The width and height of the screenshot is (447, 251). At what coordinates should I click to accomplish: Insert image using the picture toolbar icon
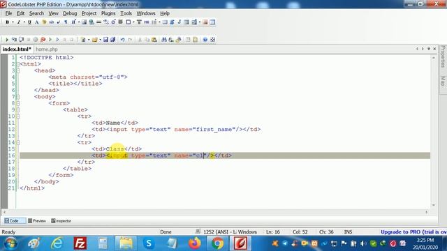(84, 22)
